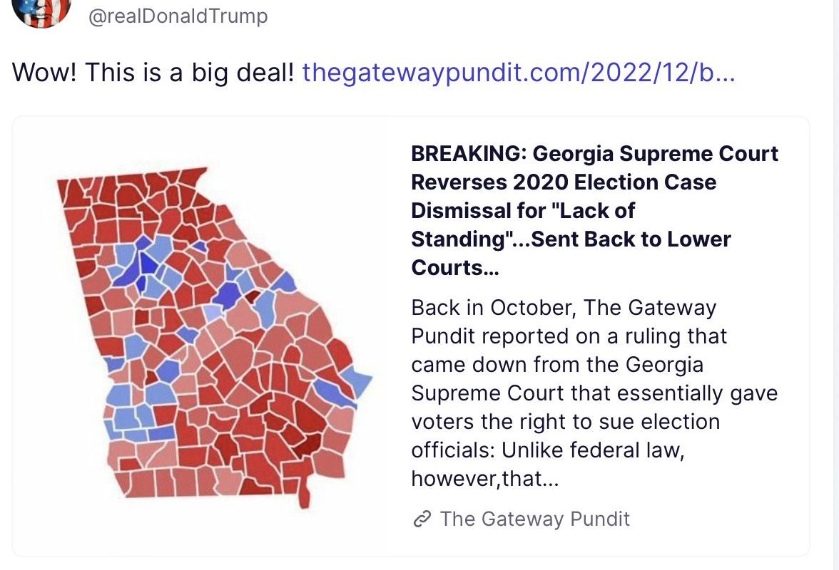Click the light blue coastal county on the map's east edge

click(357, 382)
